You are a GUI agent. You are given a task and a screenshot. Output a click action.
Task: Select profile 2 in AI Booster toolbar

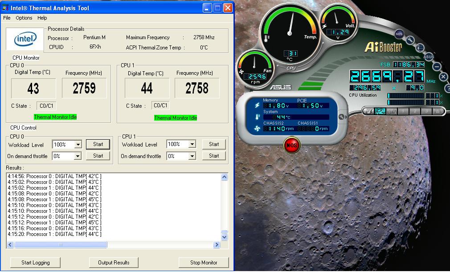(415, 111)
